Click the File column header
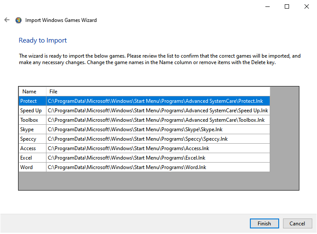Screen dimensions: 317x234 coord(158,92)
